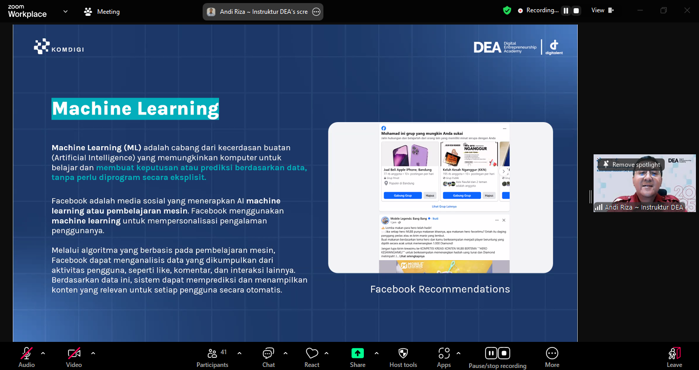Screen dimensions: 699x370
Task: Click the carousel next arrow in groups
Action: point(504,172)
